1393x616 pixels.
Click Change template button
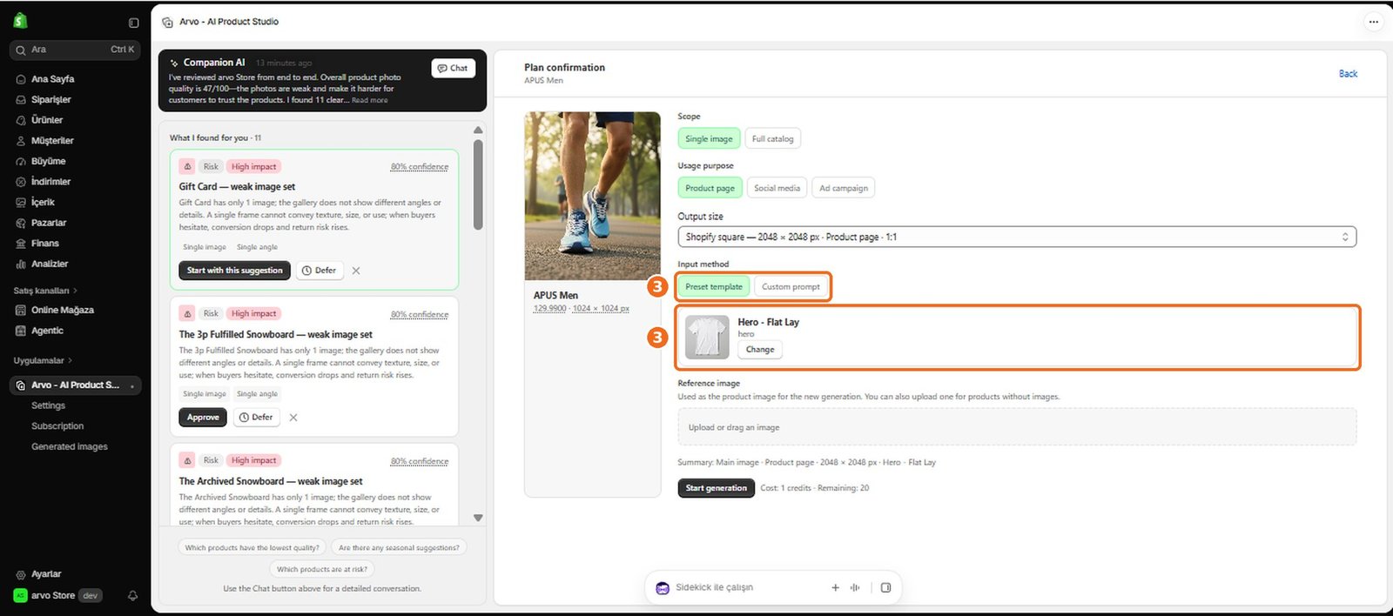click(x=760, y=350)
